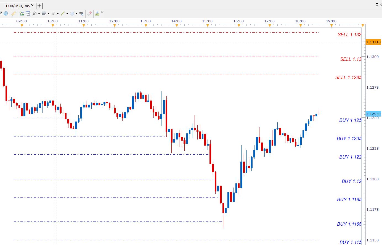Add a new chart tab
Viewport: 382px width, 245px height.
(39, 6)
